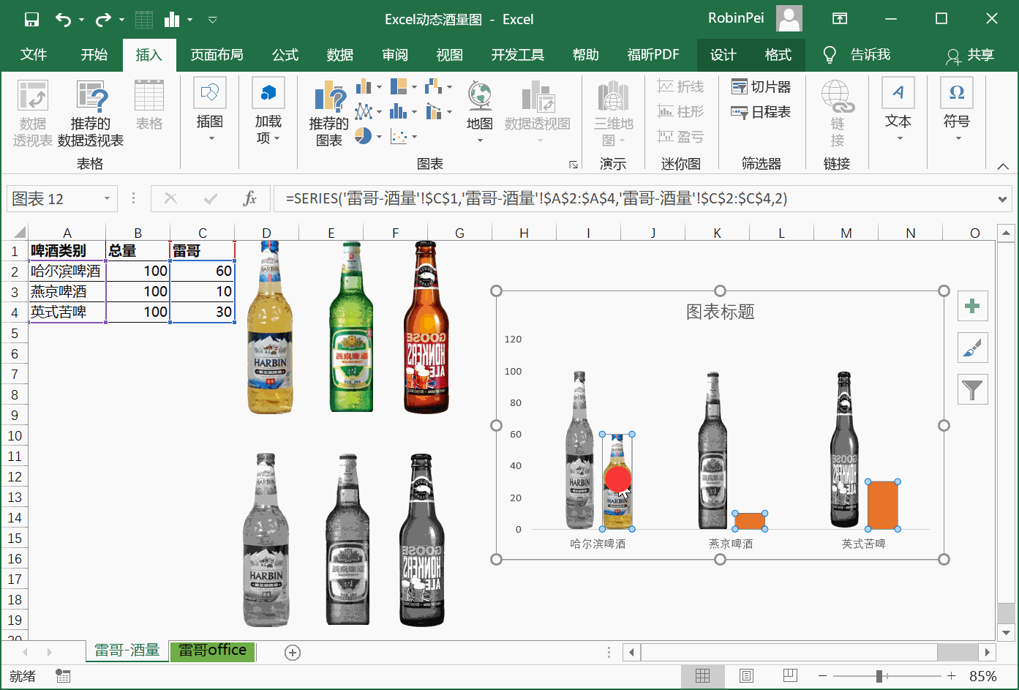Click the Save icon in quick access toolbar
Viewport: 1019px width, 690px height.
click(x=31, y=19)
